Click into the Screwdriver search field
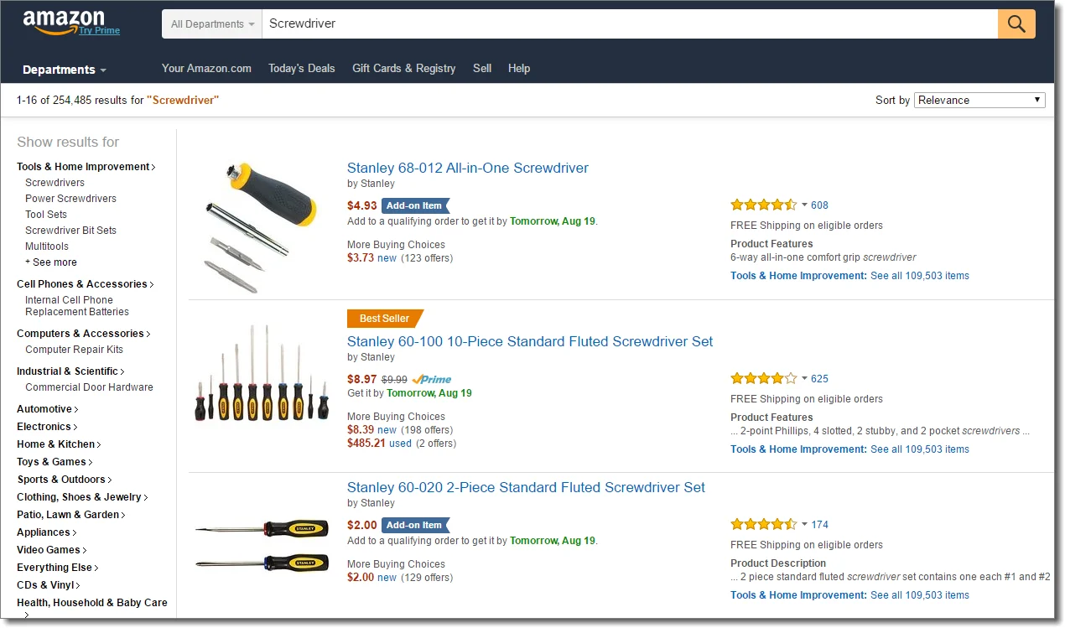Viewport: 1065px width, 628px height. point(630,24)
